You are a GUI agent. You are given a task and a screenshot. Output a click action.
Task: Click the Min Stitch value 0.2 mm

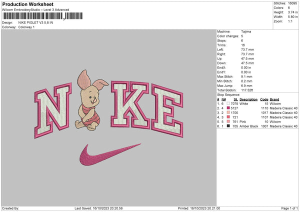click(x=246, y=81)
